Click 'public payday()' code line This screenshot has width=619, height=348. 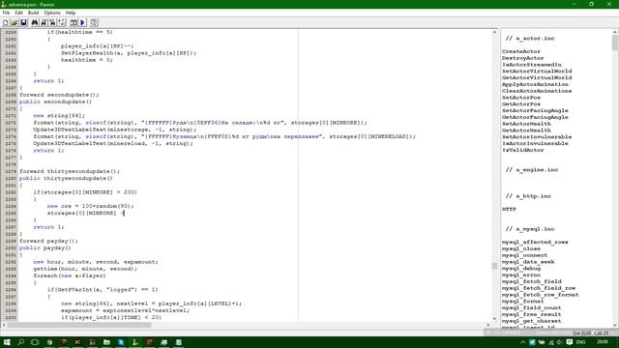[x=45, y=248]
